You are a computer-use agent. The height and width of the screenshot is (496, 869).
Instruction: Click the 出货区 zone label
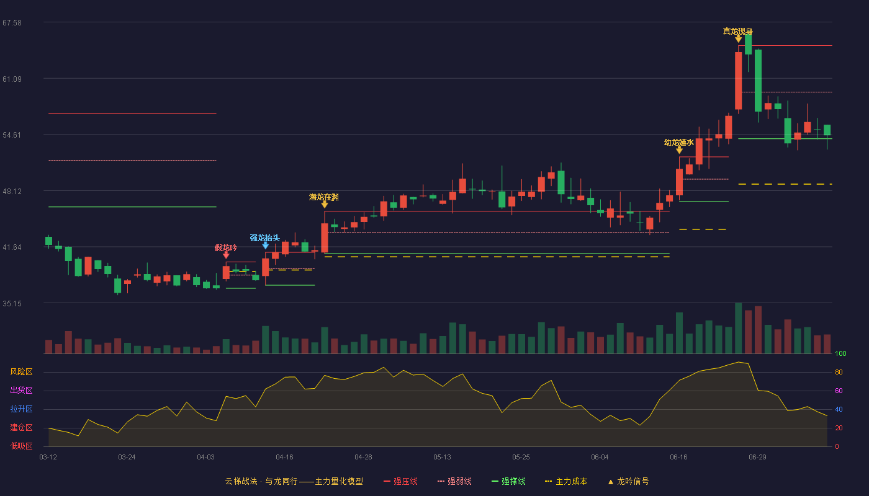[x=22, y=391]
